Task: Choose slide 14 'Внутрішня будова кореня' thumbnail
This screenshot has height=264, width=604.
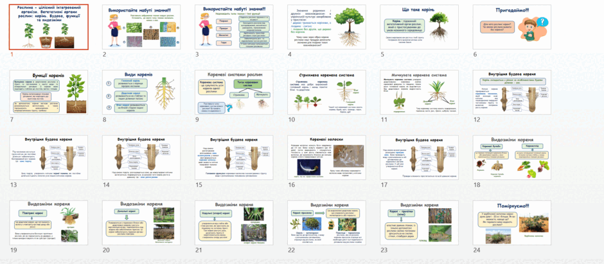Action: point(141,157)
